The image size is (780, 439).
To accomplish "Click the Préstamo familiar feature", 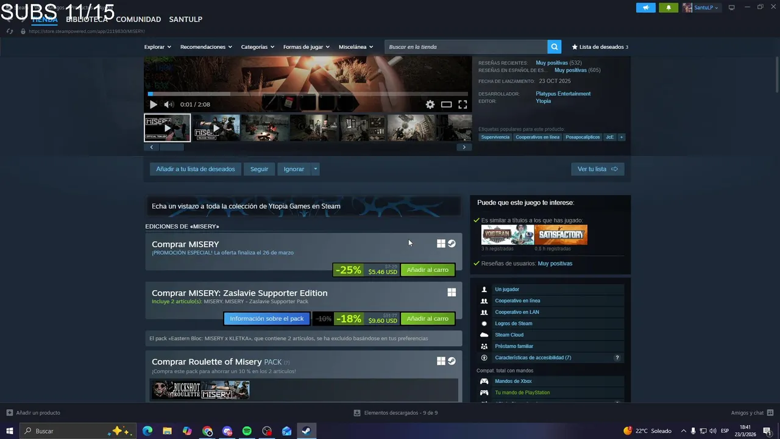I will click(514, 346).
